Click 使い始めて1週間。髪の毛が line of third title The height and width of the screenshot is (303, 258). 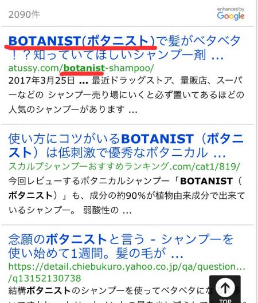[96, 253]
